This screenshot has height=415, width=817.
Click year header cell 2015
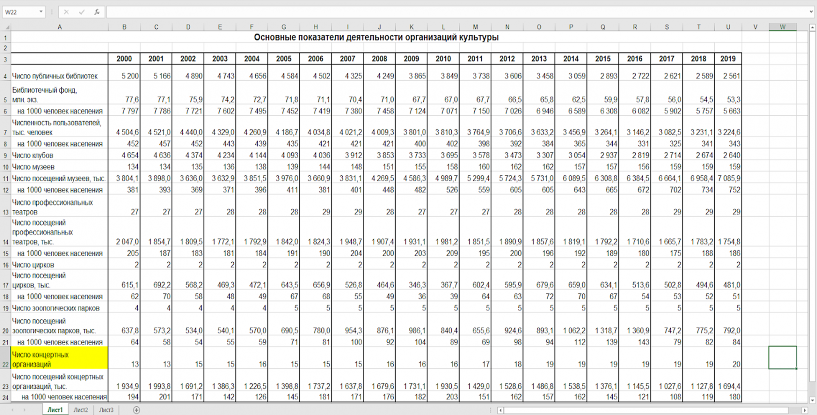tap(603, 59)
